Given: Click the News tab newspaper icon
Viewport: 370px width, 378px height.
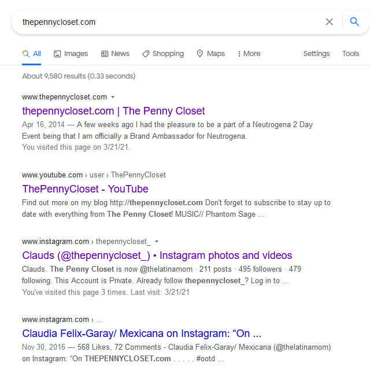Looking at the screenshot, I should click(105, 54).
